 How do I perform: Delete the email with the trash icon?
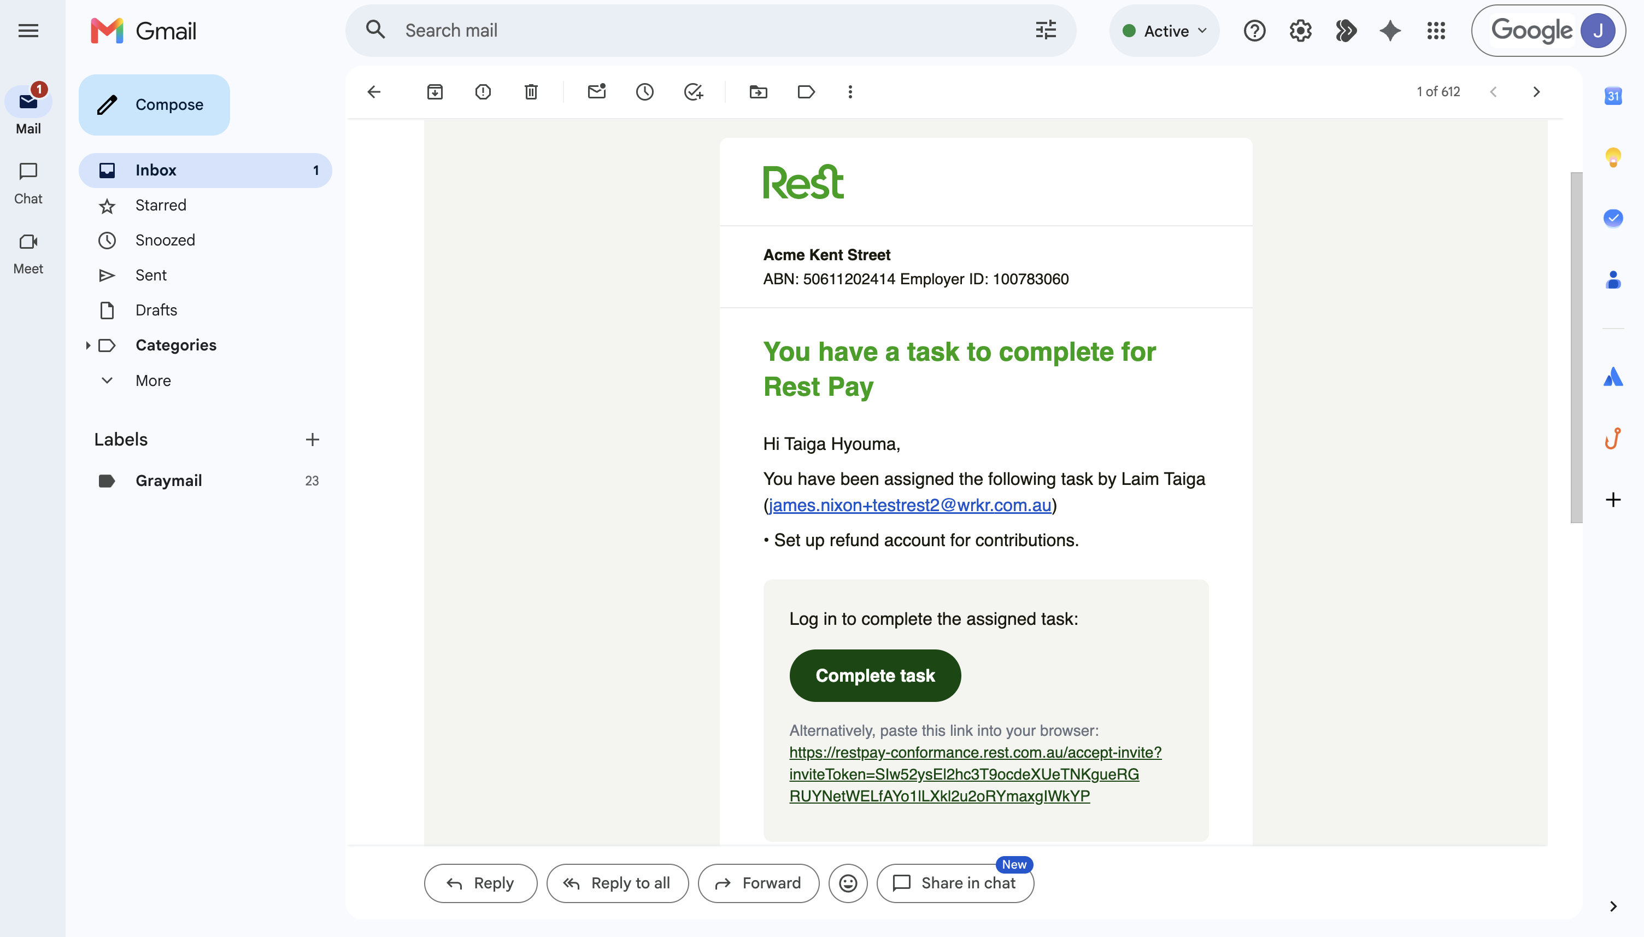pyautogui.click(x=531, y=92)
